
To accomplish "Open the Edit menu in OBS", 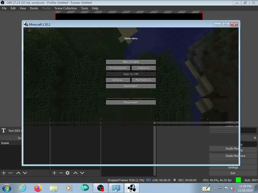I will [13, 8].
